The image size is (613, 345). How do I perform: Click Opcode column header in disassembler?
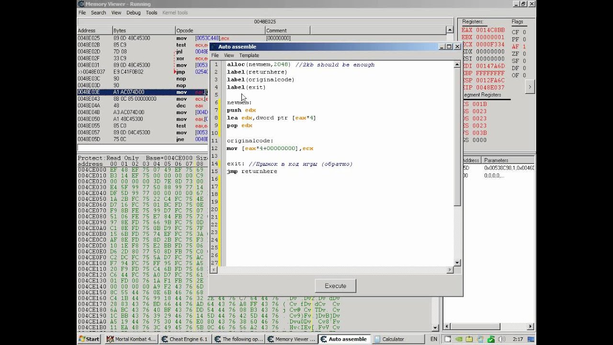click(x=220, y=30)
